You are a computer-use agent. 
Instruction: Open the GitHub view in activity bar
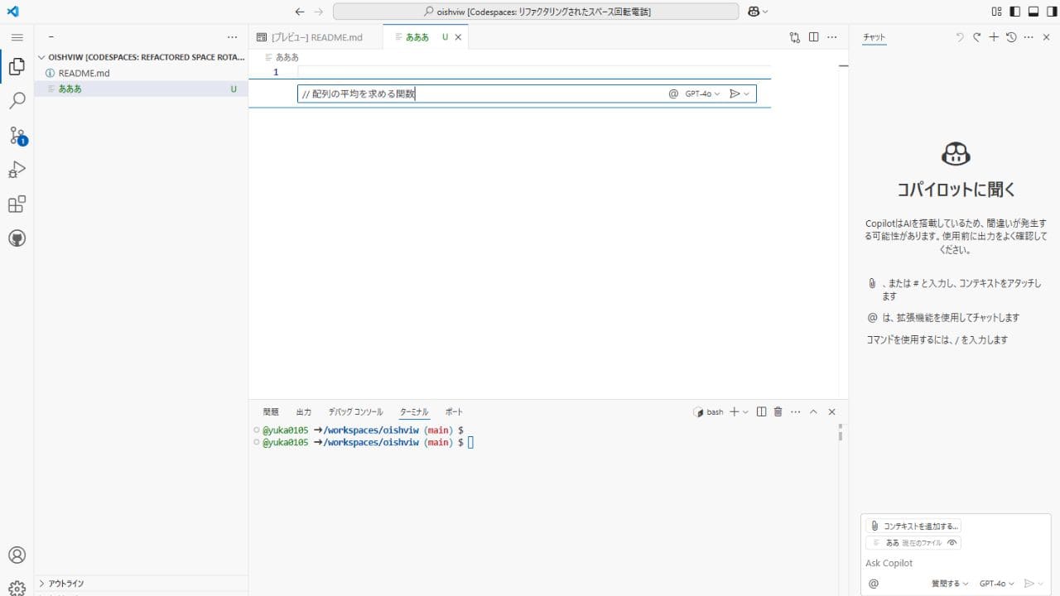coord(17,238)
